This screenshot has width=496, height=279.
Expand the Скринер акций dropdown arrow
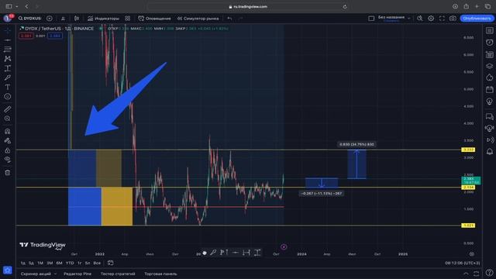(55, 274)
